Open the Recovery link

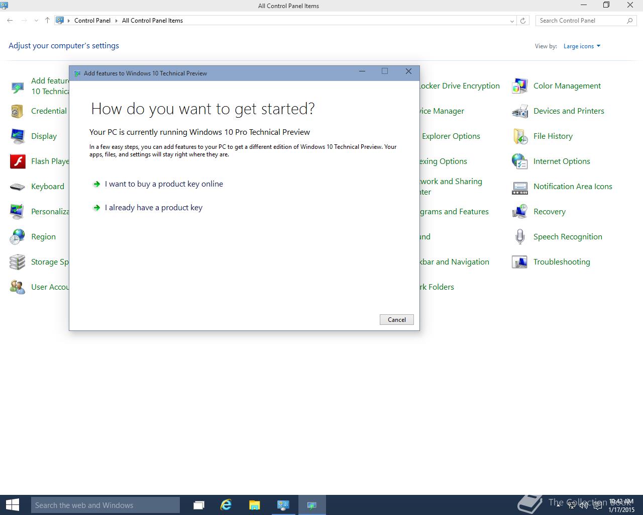point(550,212)
